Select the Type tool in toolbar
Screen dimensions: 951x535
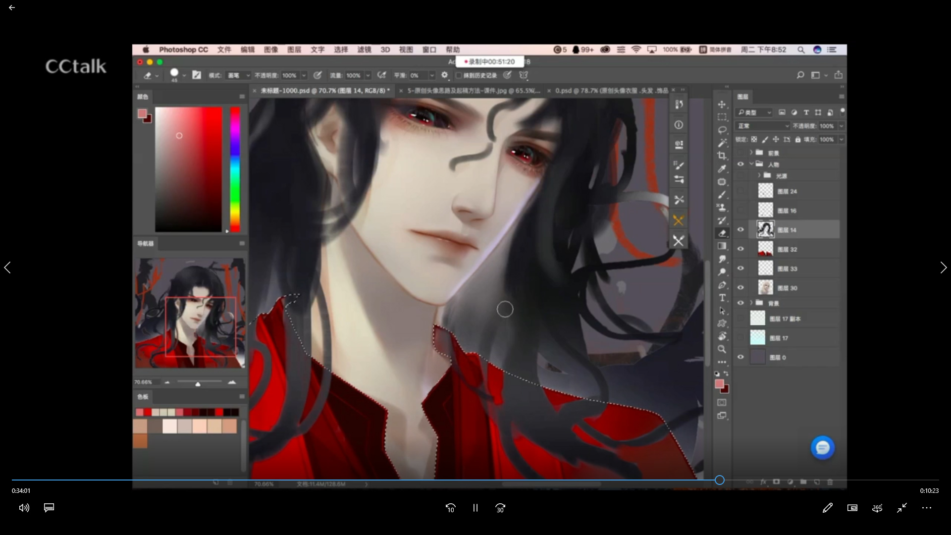pyautogui.click(x=722, y=298)
